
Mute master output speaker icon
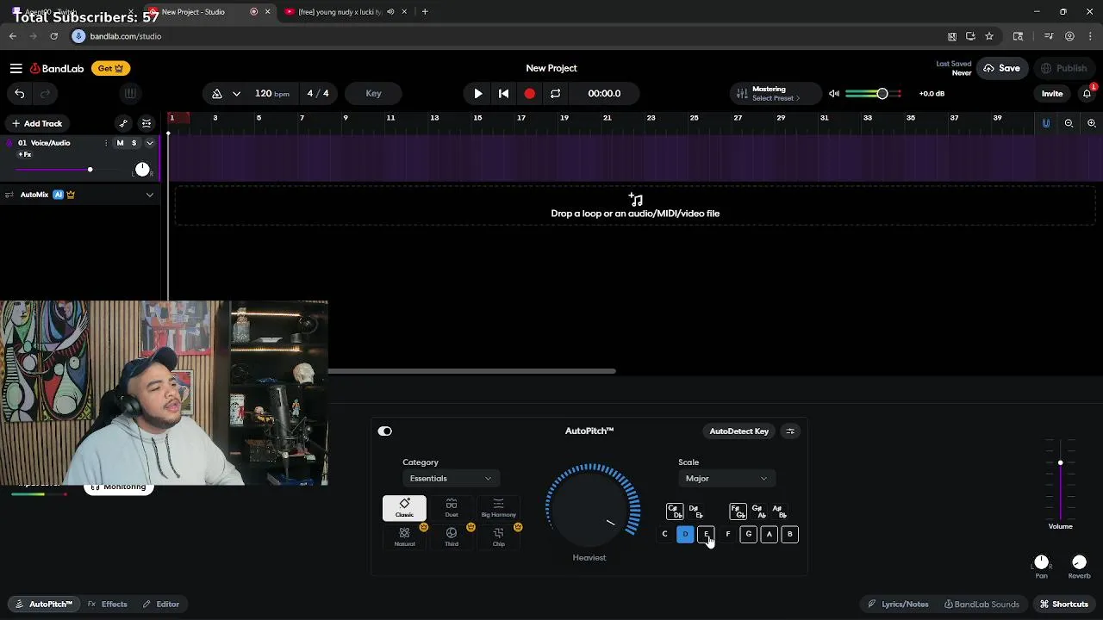(x=834, y=93)
